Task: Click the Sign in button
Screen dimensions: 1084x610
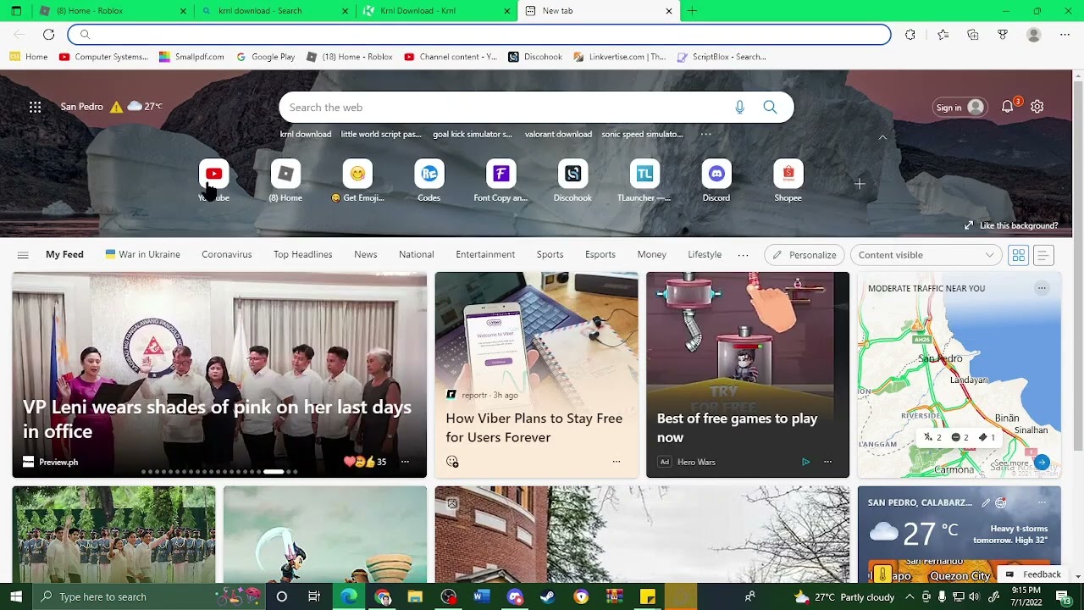Action: point(960,107)
